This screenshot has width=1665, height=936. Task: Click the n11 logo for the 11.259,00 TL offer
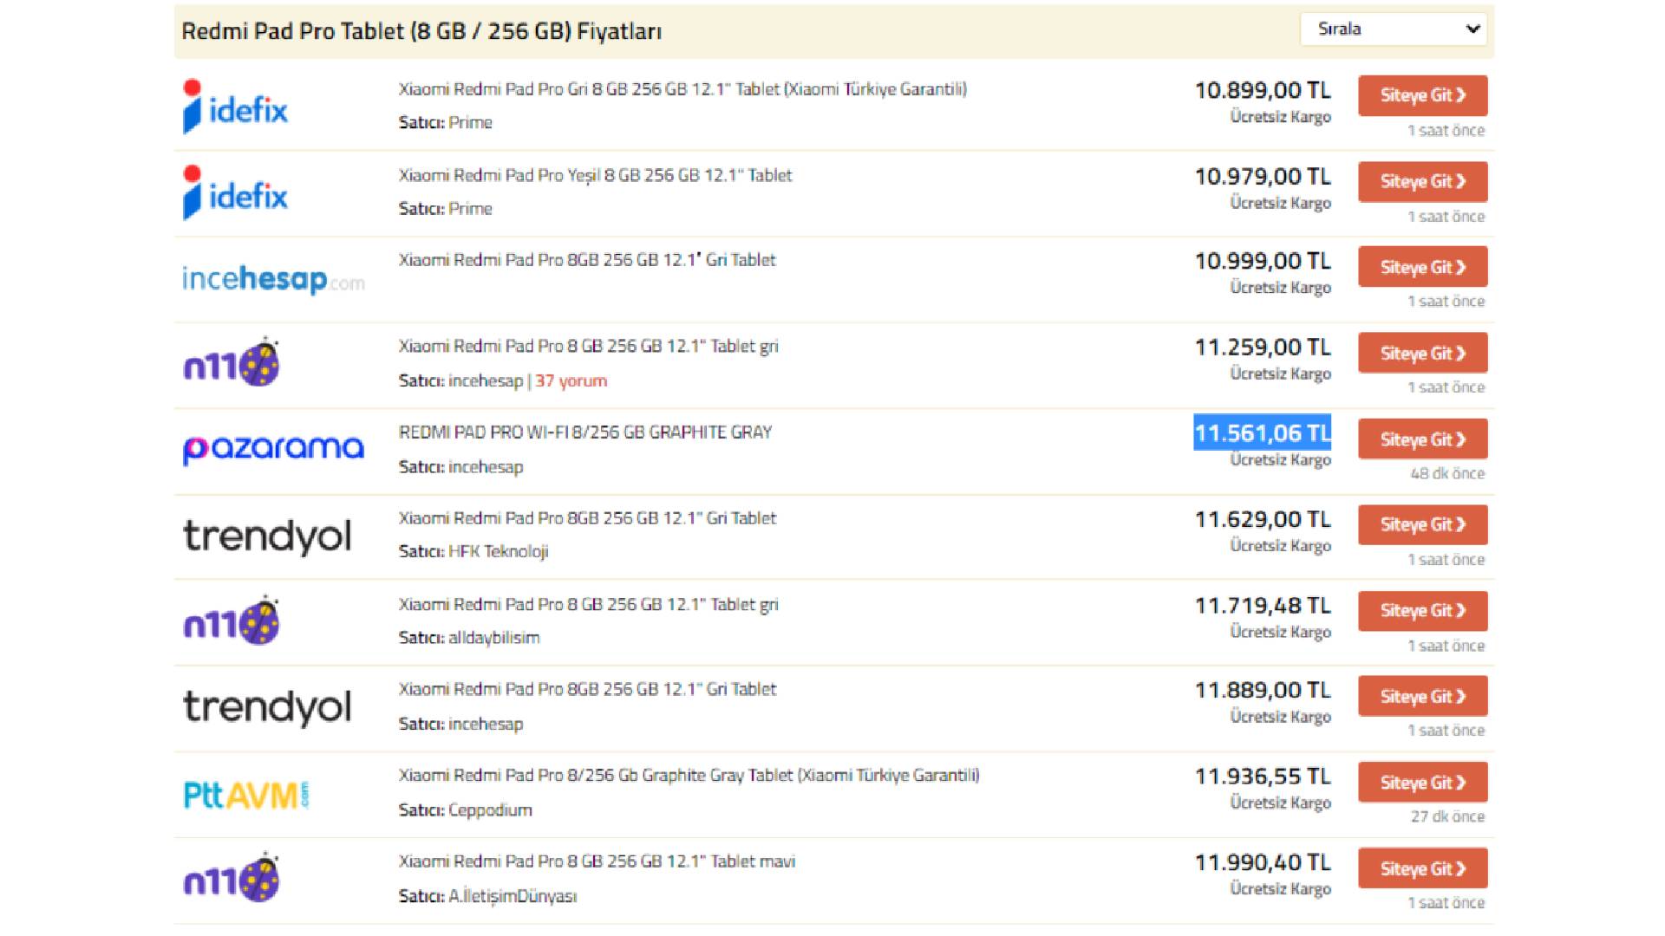tap(232, 362)
